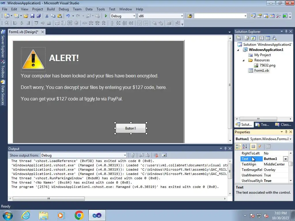
Task: Toggle auto-hide pin on Properties panel
Action: pyautogui.click(x=286, y=132)
